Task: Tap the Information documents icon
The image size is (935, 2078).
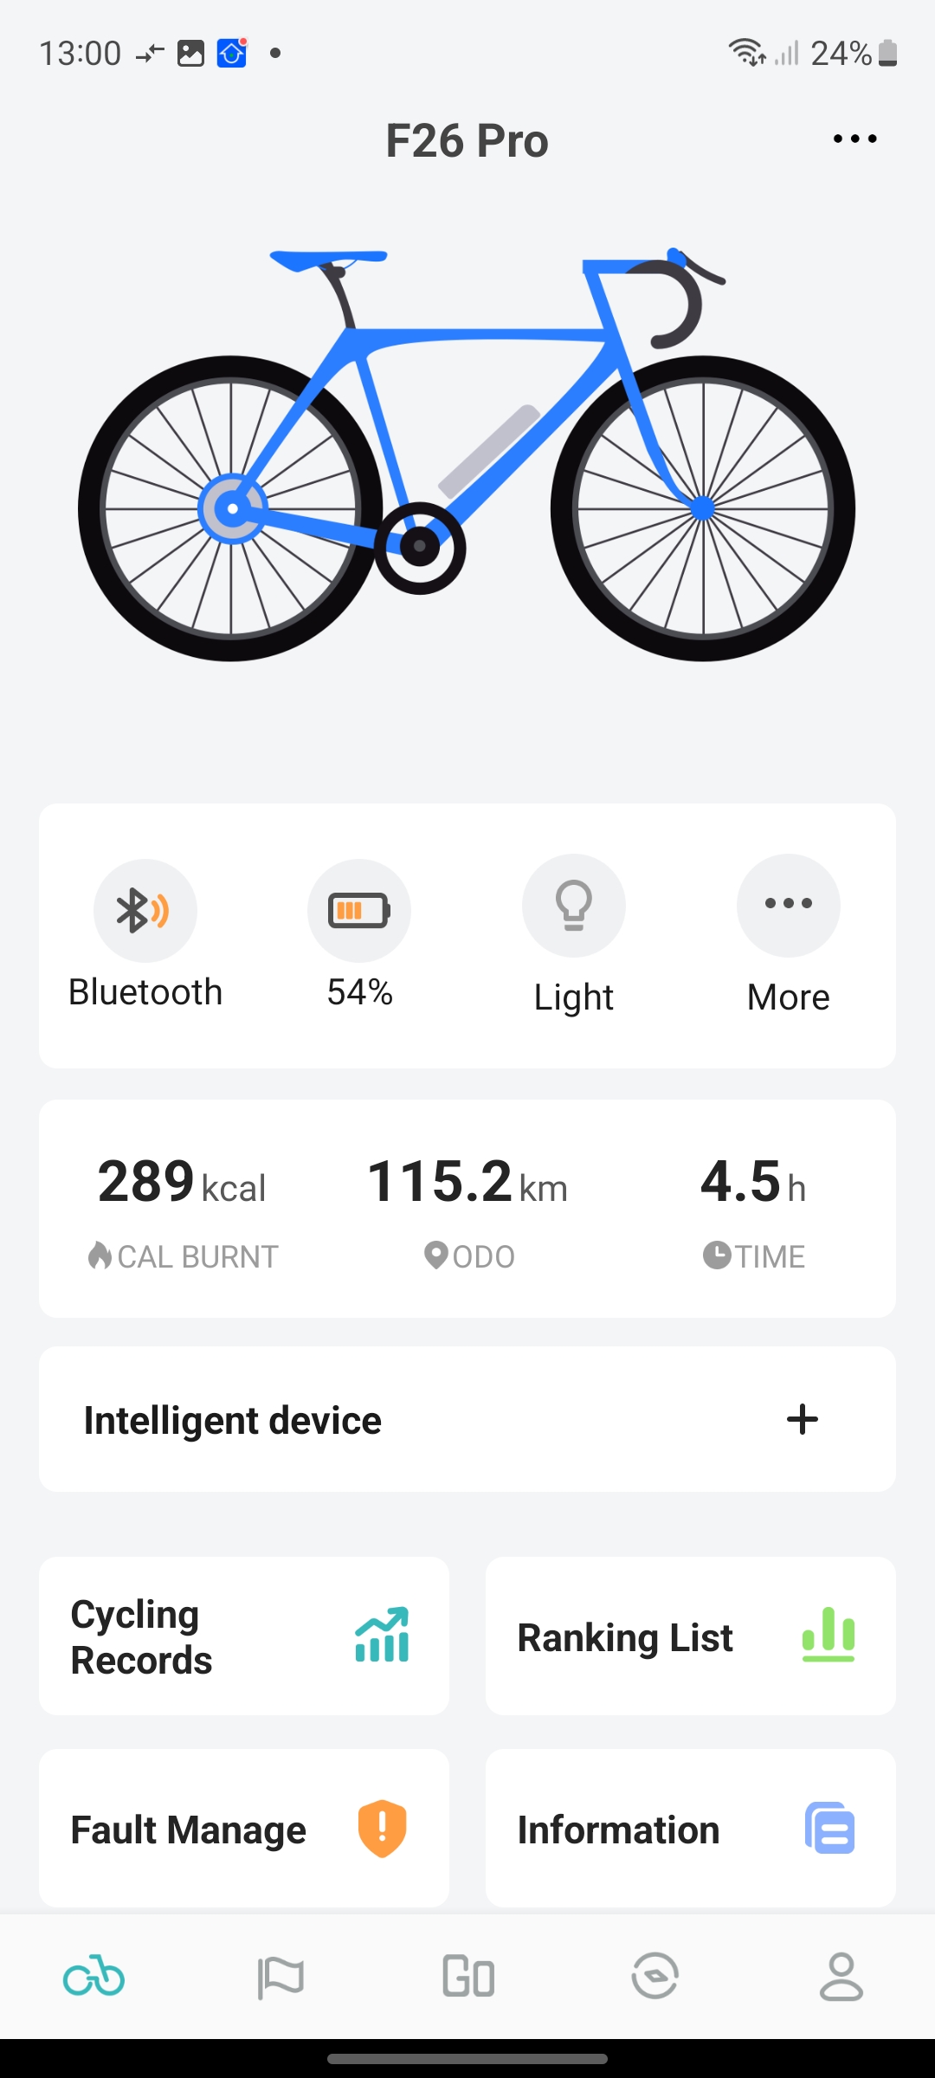Action: (829, 1829)
